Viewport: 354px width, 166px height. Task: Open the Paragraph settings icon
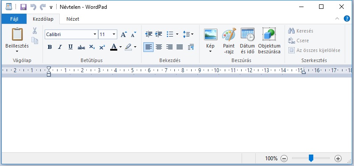tap(191, 47)
